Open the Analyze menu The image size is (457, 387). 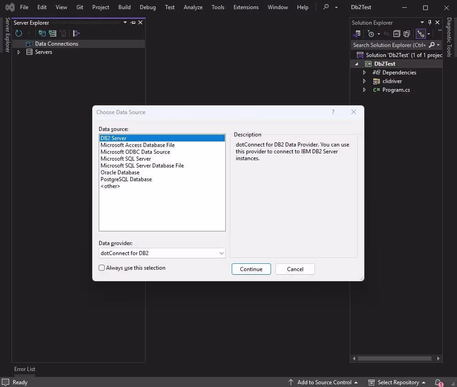[x=193, y=7]
